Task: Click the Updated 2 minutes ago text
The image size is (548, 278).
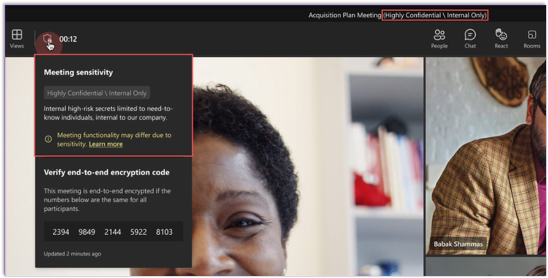Action: tap(72, 254)
